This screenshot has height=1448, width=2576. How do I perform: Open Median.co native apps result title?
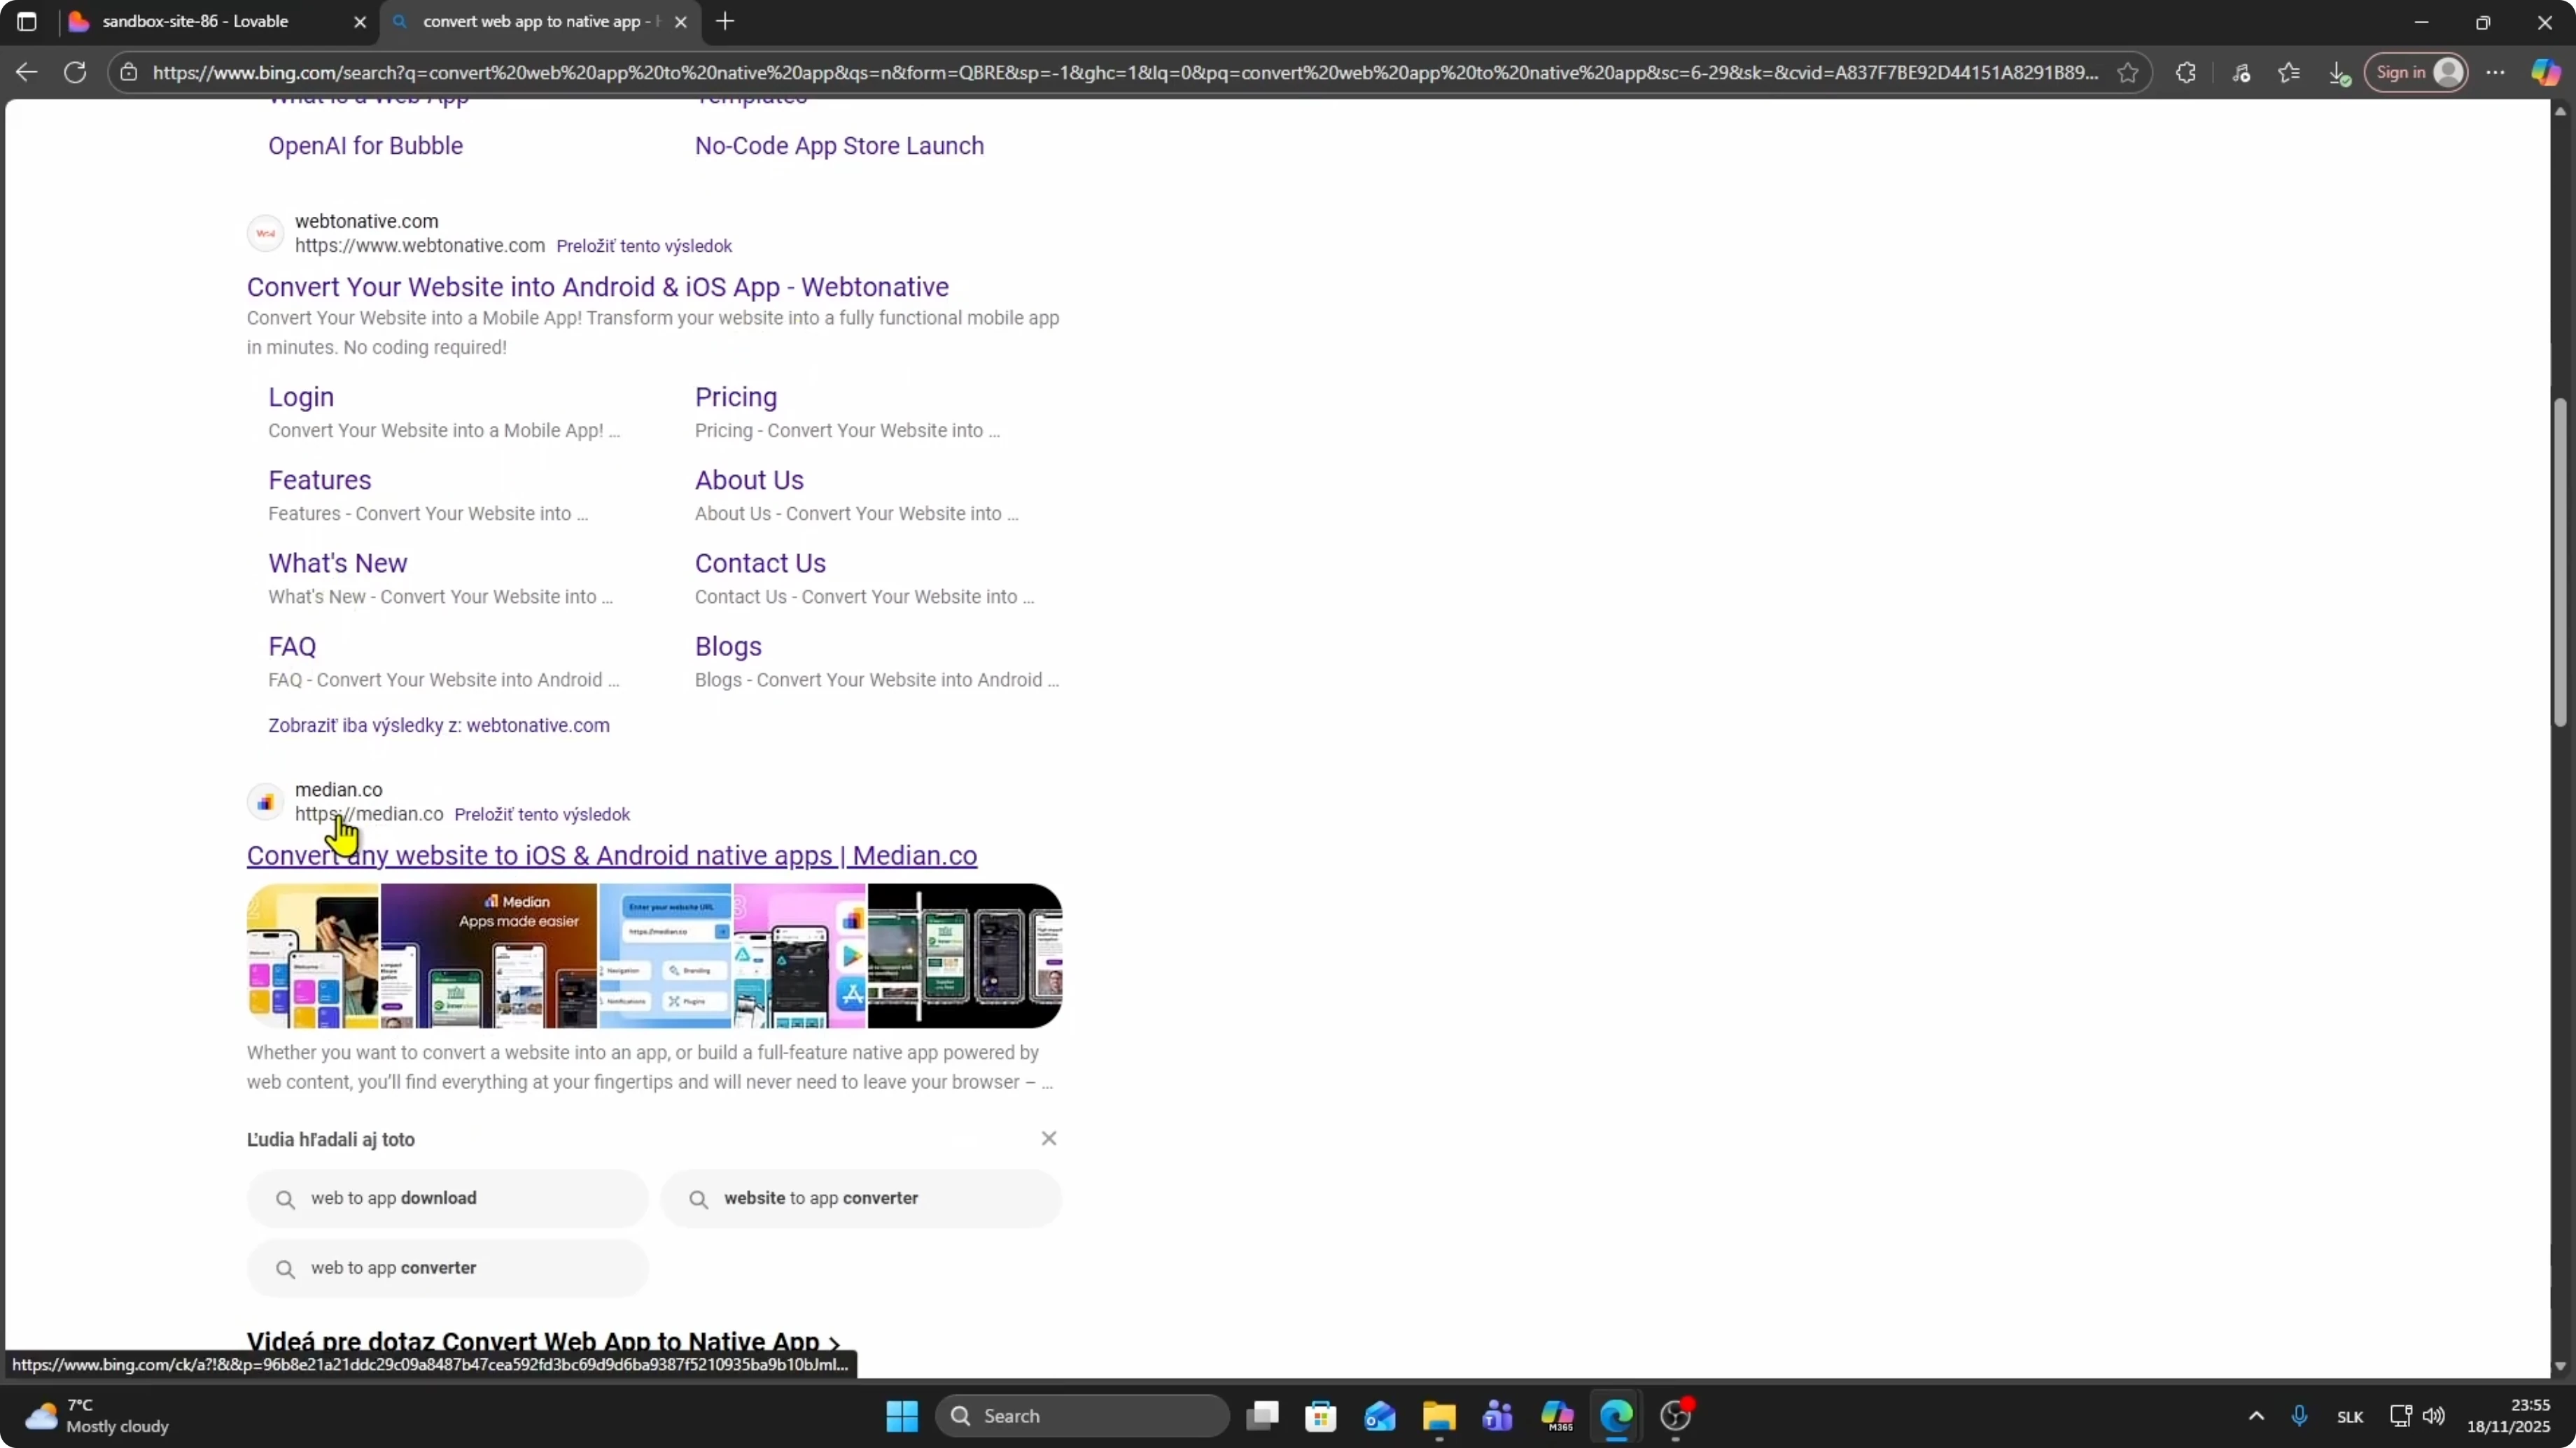pyautogui.click(x=612, y=856)
